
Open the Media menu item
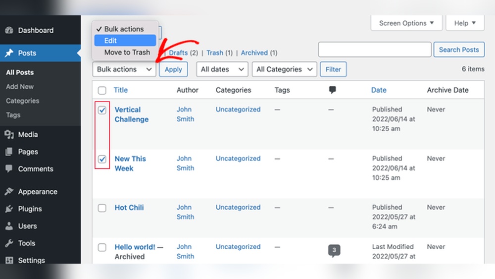[x=41, y=135]
